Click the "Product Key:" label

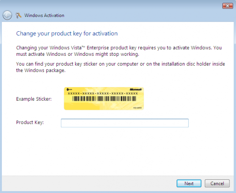[x=30, y=123]
